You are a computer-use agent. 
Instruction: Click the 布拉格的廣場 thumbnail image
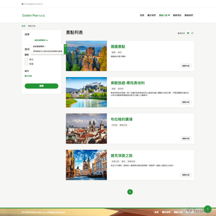click(x=86, y=129)
